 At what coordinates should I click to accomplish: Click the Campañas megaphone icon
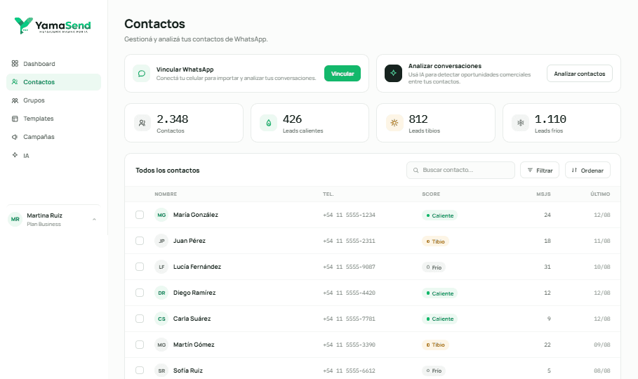(x=15, y=137)
